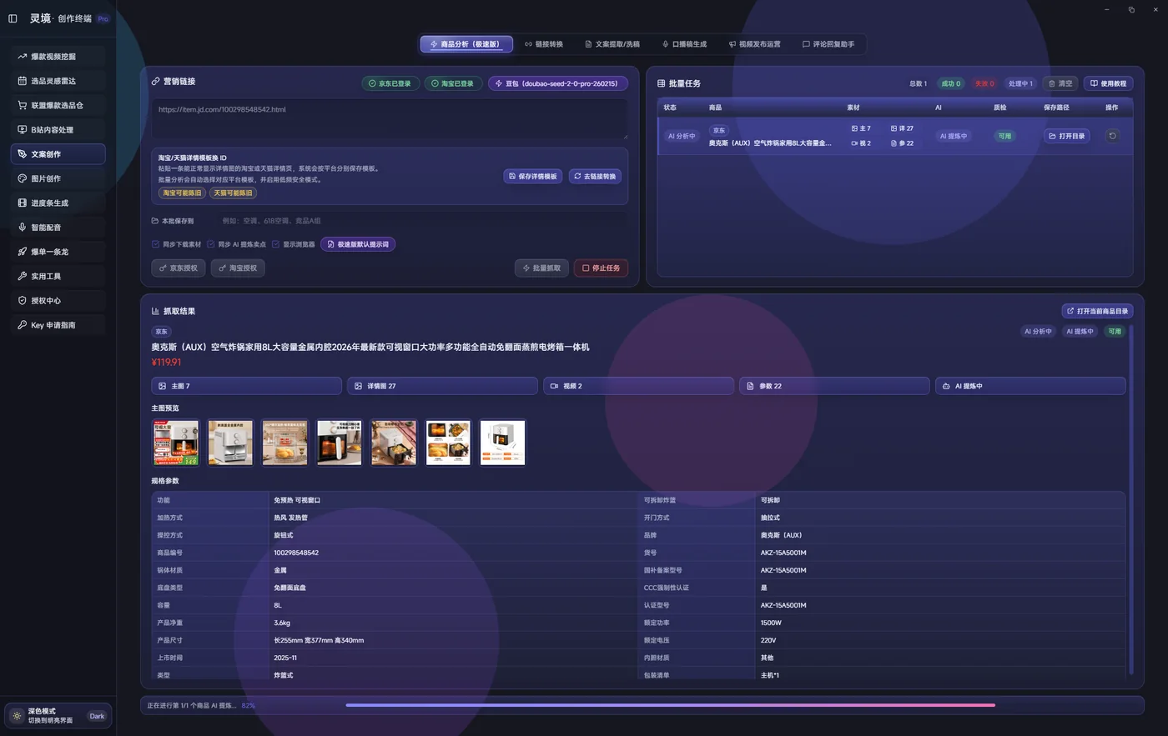This screenshot has height=736, width=1168.
Task: Open the fifth main image thumbnail
Action: [393, 443]
